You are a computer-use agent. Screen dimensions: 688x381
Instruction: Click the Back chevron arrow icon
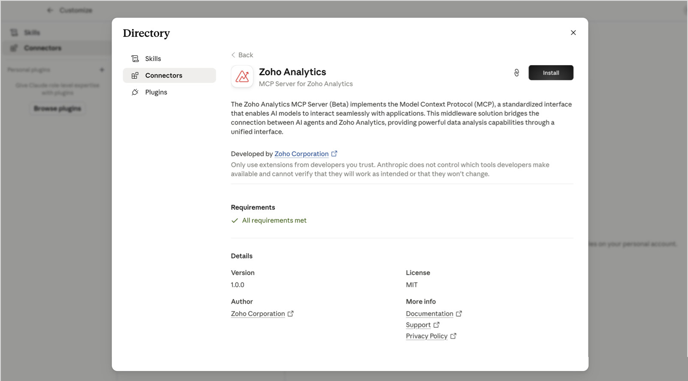coord(233,55)
